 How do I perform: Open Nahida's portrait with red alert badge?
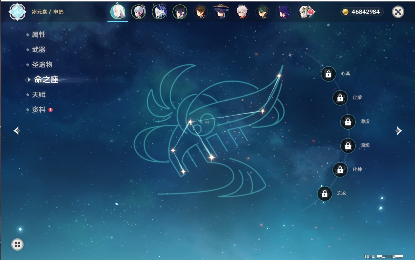coord(305,12)
